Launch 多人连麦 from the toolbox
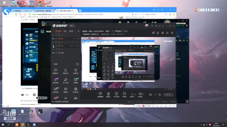Image resolution: width=227 pixels, height=127 pixels. (x=66, y=81)
